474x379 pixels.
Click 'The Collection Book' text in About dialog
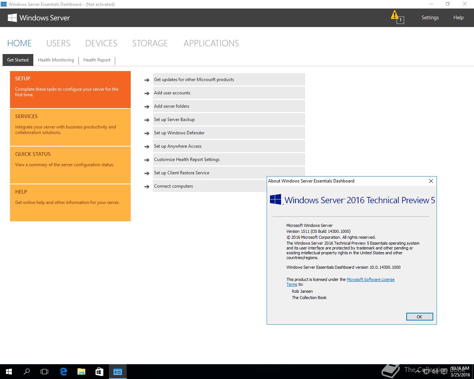309,298
